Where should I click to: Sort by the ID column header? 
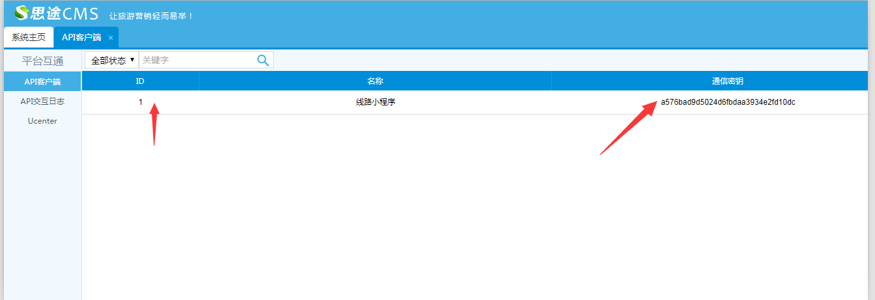[x=140, y=81]
